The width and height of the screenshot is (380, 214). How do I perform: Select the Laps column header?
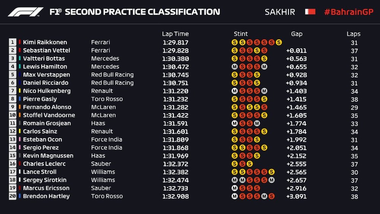(x=353, y=34)
